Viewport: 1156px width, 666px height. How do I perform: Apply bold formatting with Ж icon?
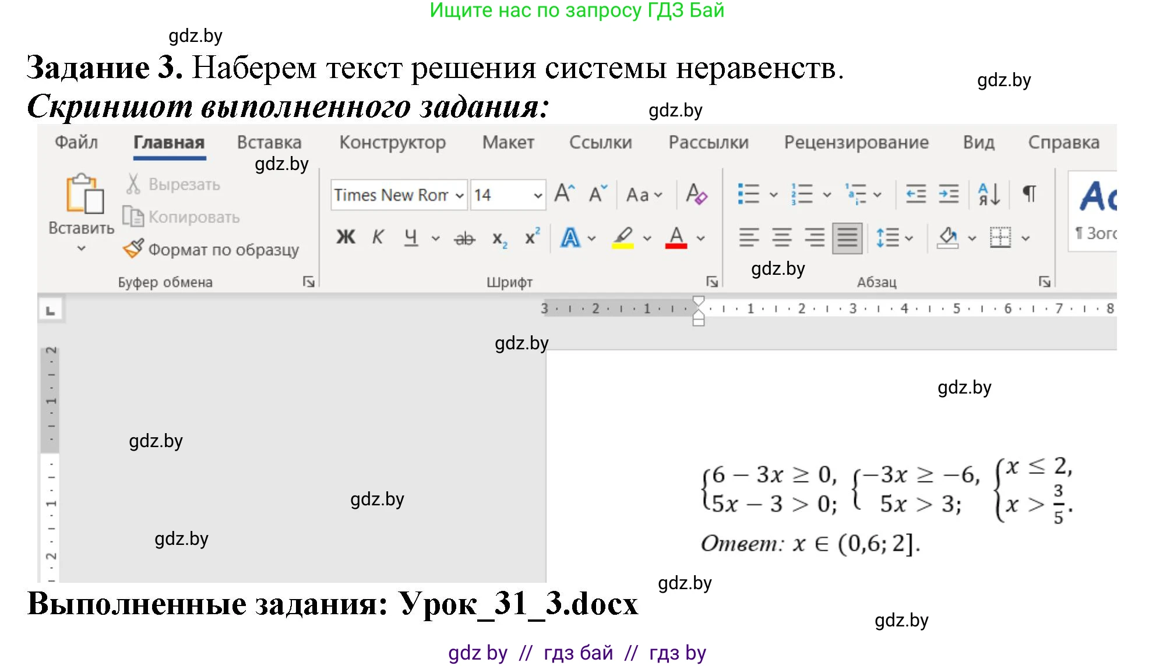point(346,237)
